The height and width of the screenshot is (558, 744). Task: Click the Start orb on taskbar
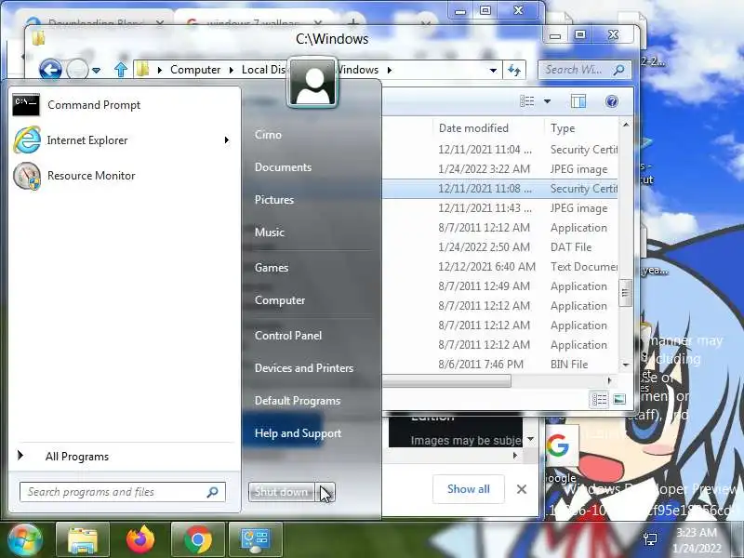(x=24, y=540)
